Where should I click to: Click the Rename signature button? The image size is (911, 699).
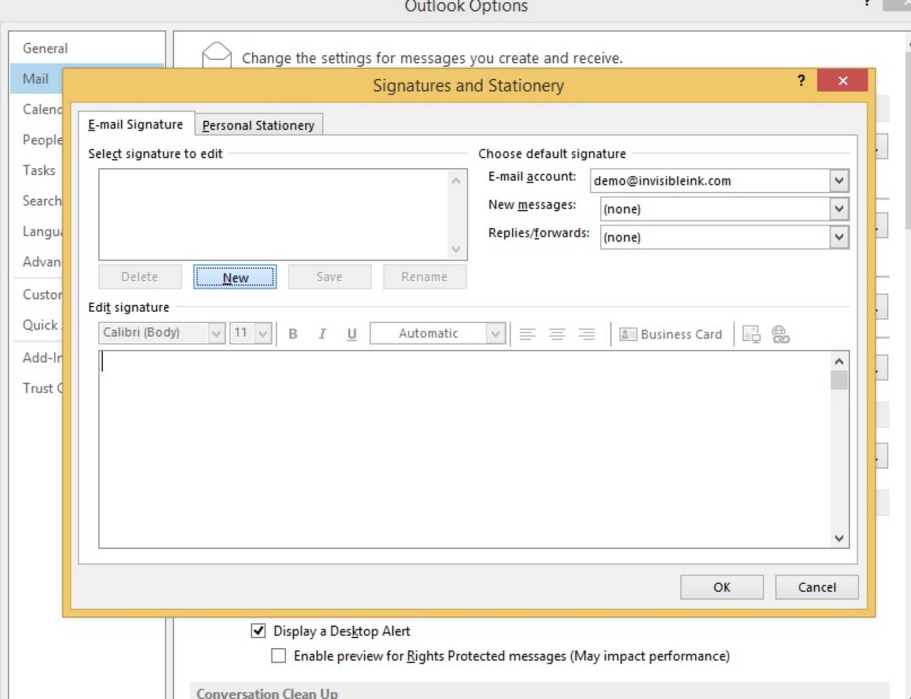point(424,277)
